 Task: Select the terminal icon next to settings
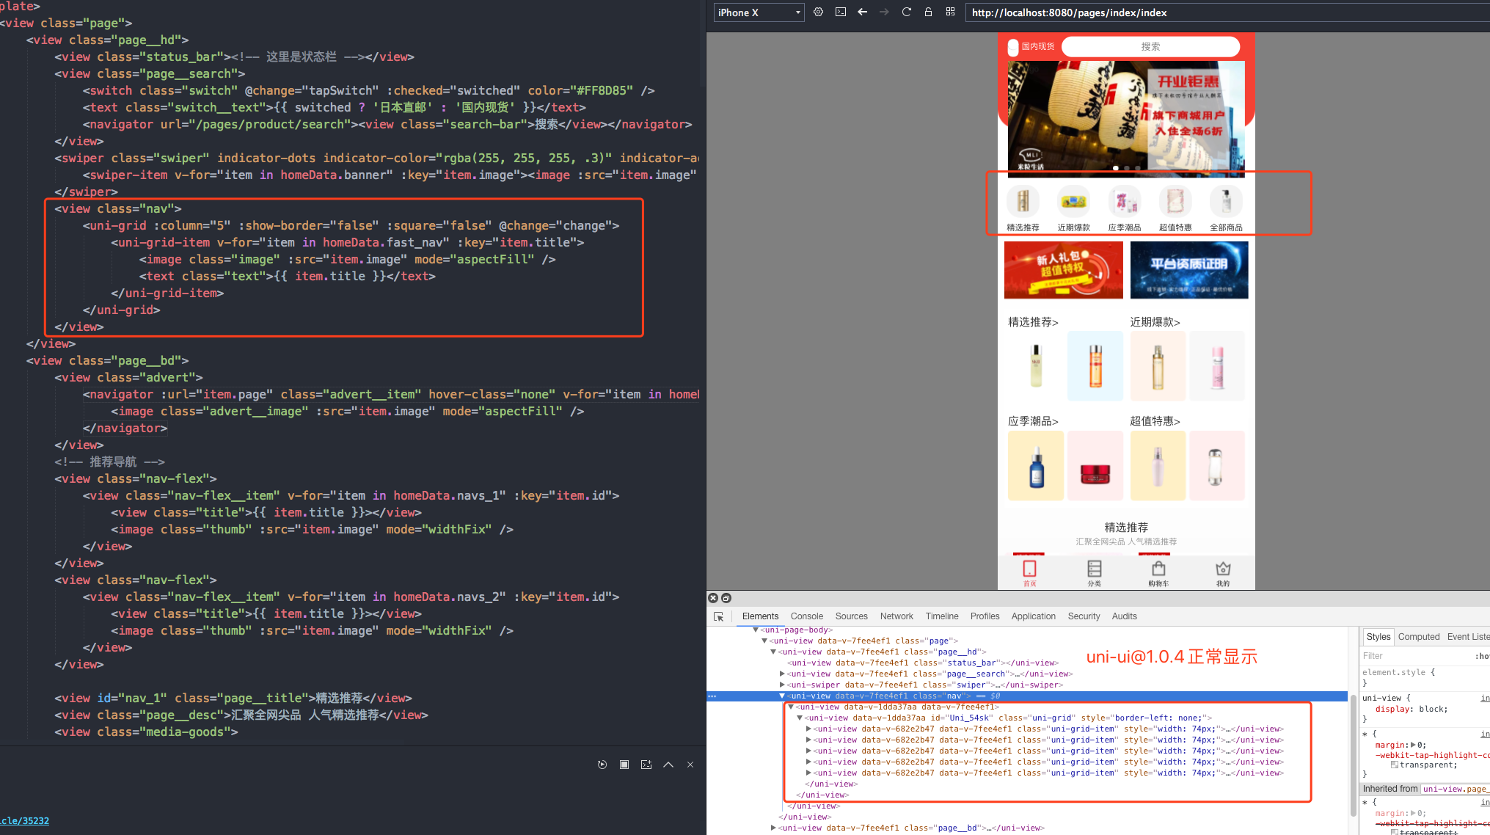840,12
